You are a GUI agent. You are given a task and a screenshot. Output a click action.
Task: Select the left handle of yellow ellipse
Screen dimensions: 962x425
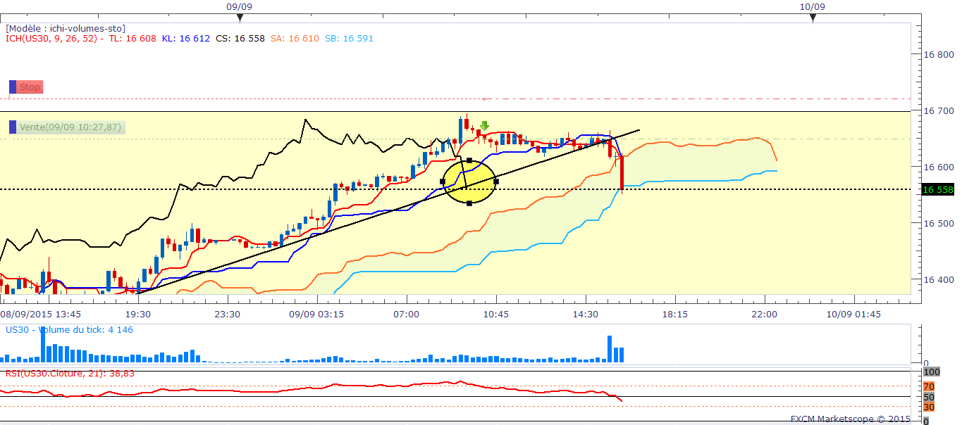click(x=443, y=182)
